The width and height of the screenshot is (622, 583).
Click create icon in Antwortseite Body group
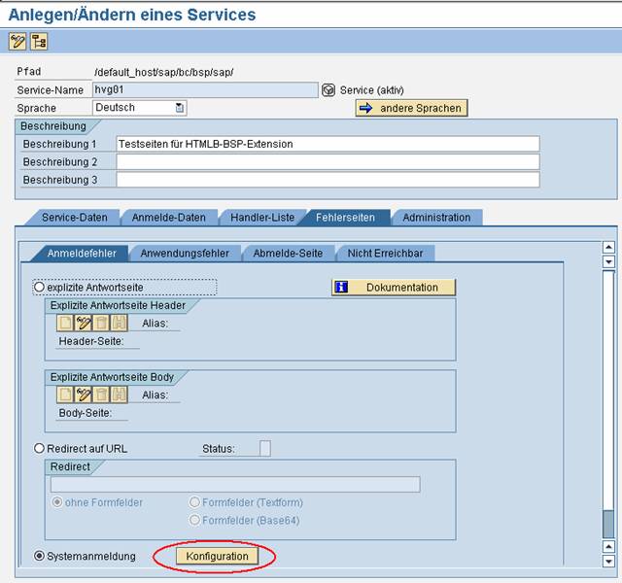pyautogui.click(x=65, y=394)
